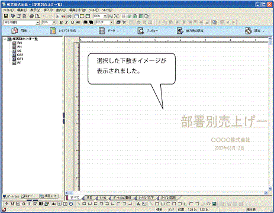This screenshot has width=274, height=213.
Task: Click the RH partition icon in the tree
Action: pos(14,43)
